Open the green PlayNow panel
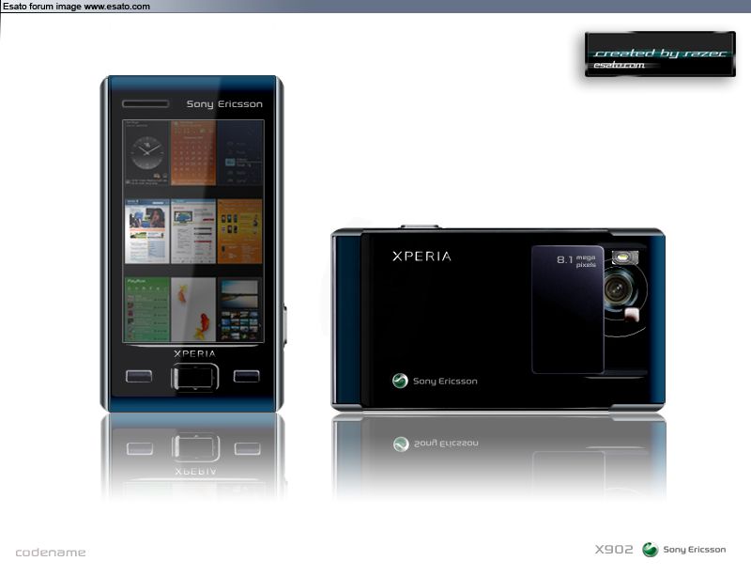 tap(146, 310)
